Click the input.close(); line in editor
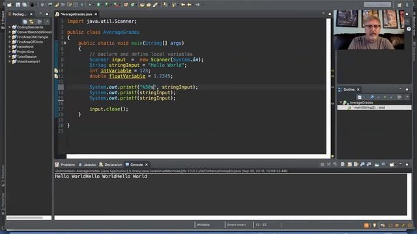The image size is (417, 234). [x=109, y=109]
